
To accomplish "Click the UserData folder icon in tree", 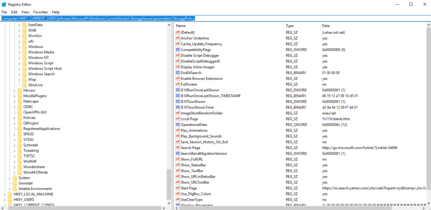I will coord(24,25).
